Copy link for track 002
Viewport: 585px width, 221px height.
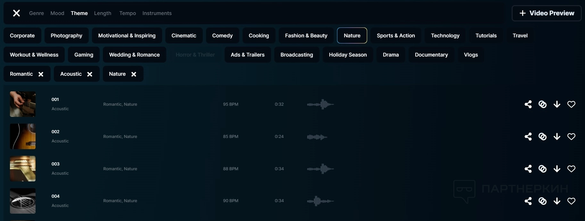(x=542, y=137)
